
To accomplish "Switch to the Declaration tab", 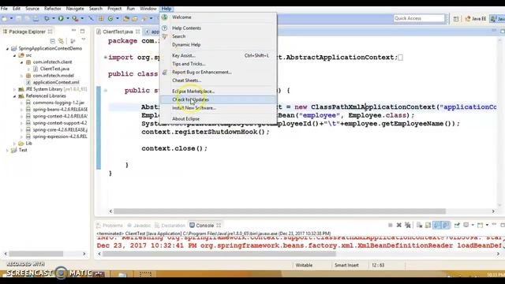I will coord(170,226).
